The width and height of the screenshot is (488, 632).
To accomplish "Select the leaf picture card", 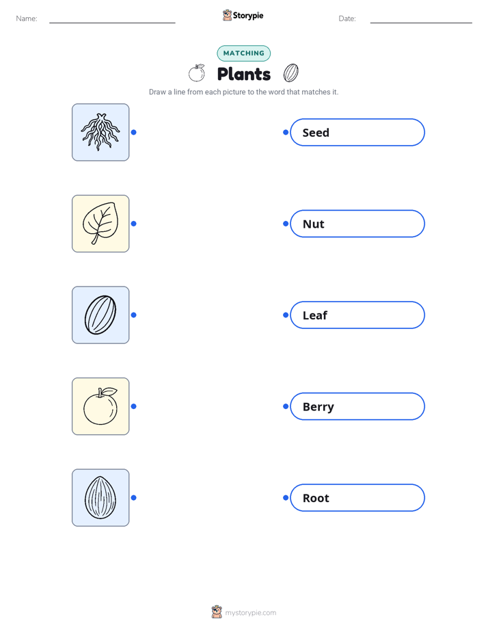I will click(100, 224).
